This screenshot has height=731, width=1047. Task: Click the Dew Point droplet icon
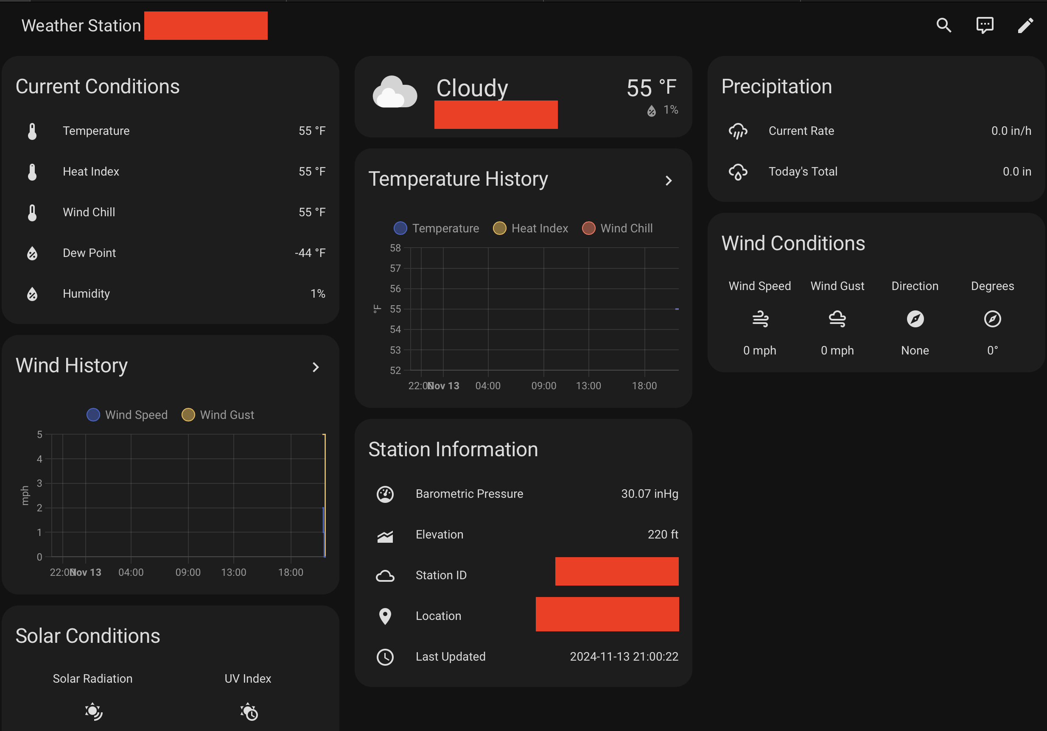(x=32, y=254)
